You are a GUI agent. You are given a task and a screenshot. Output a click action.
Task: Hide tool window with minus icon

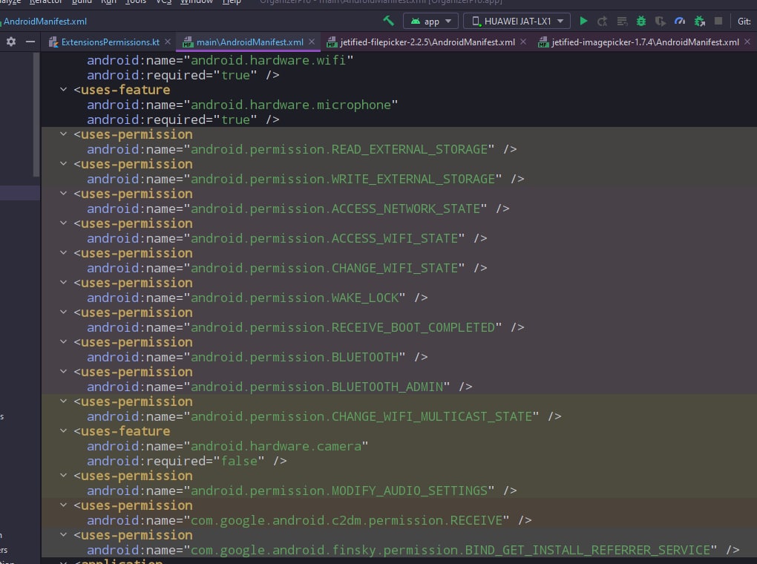click(30, 42)
